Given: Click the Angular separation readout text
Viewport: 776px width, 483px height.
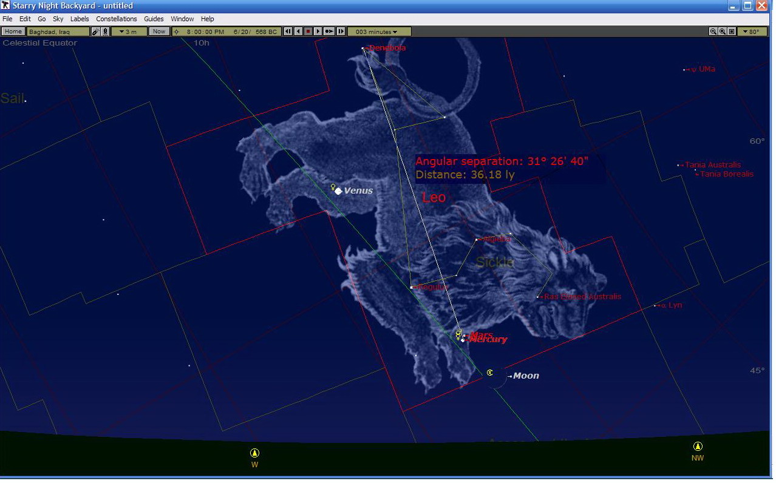Looking at the screenshot, I should tap(502, 161).
